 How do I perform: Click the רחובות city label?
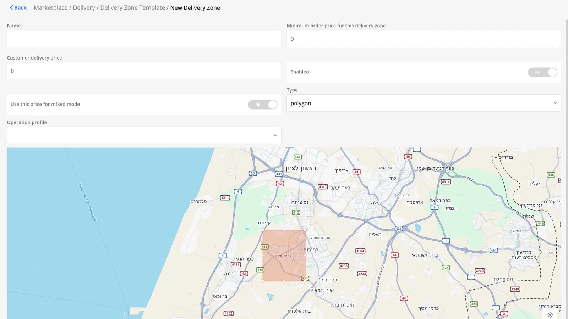click(311, 250)
